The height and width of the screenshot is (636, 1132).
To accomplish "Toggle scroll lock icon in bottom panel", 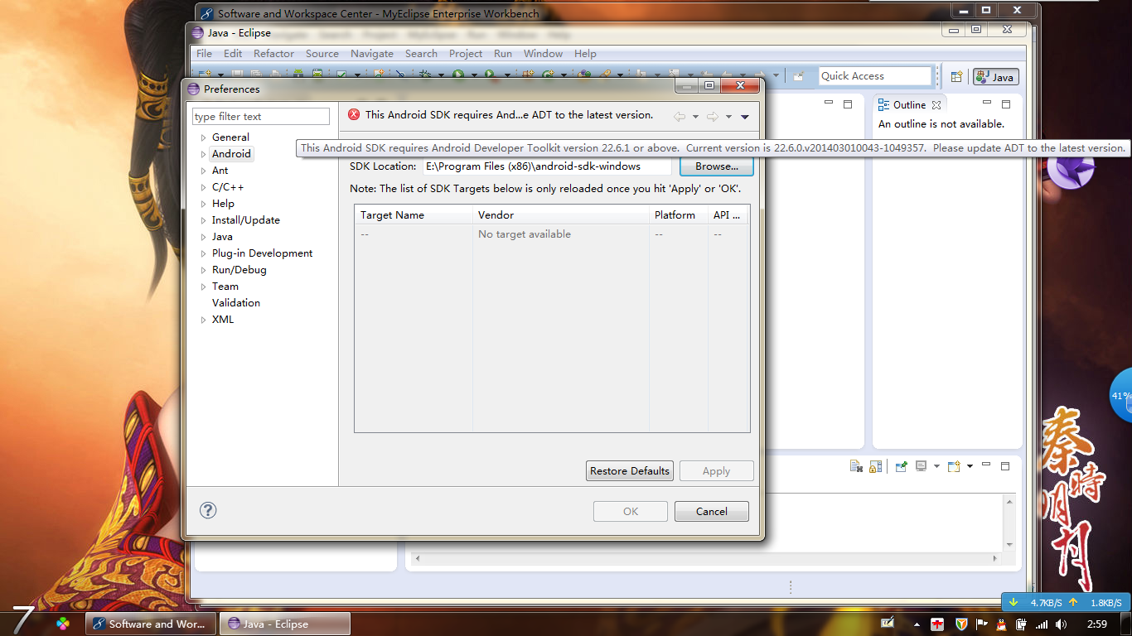I will [875, 467].
